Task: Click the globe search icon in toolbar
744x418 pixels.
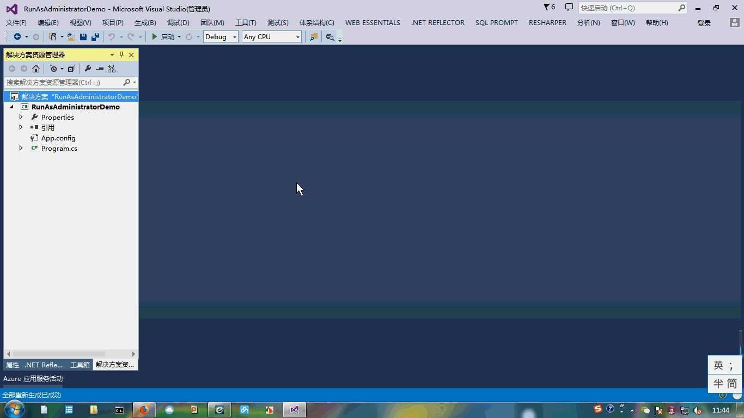Action: 330,37
